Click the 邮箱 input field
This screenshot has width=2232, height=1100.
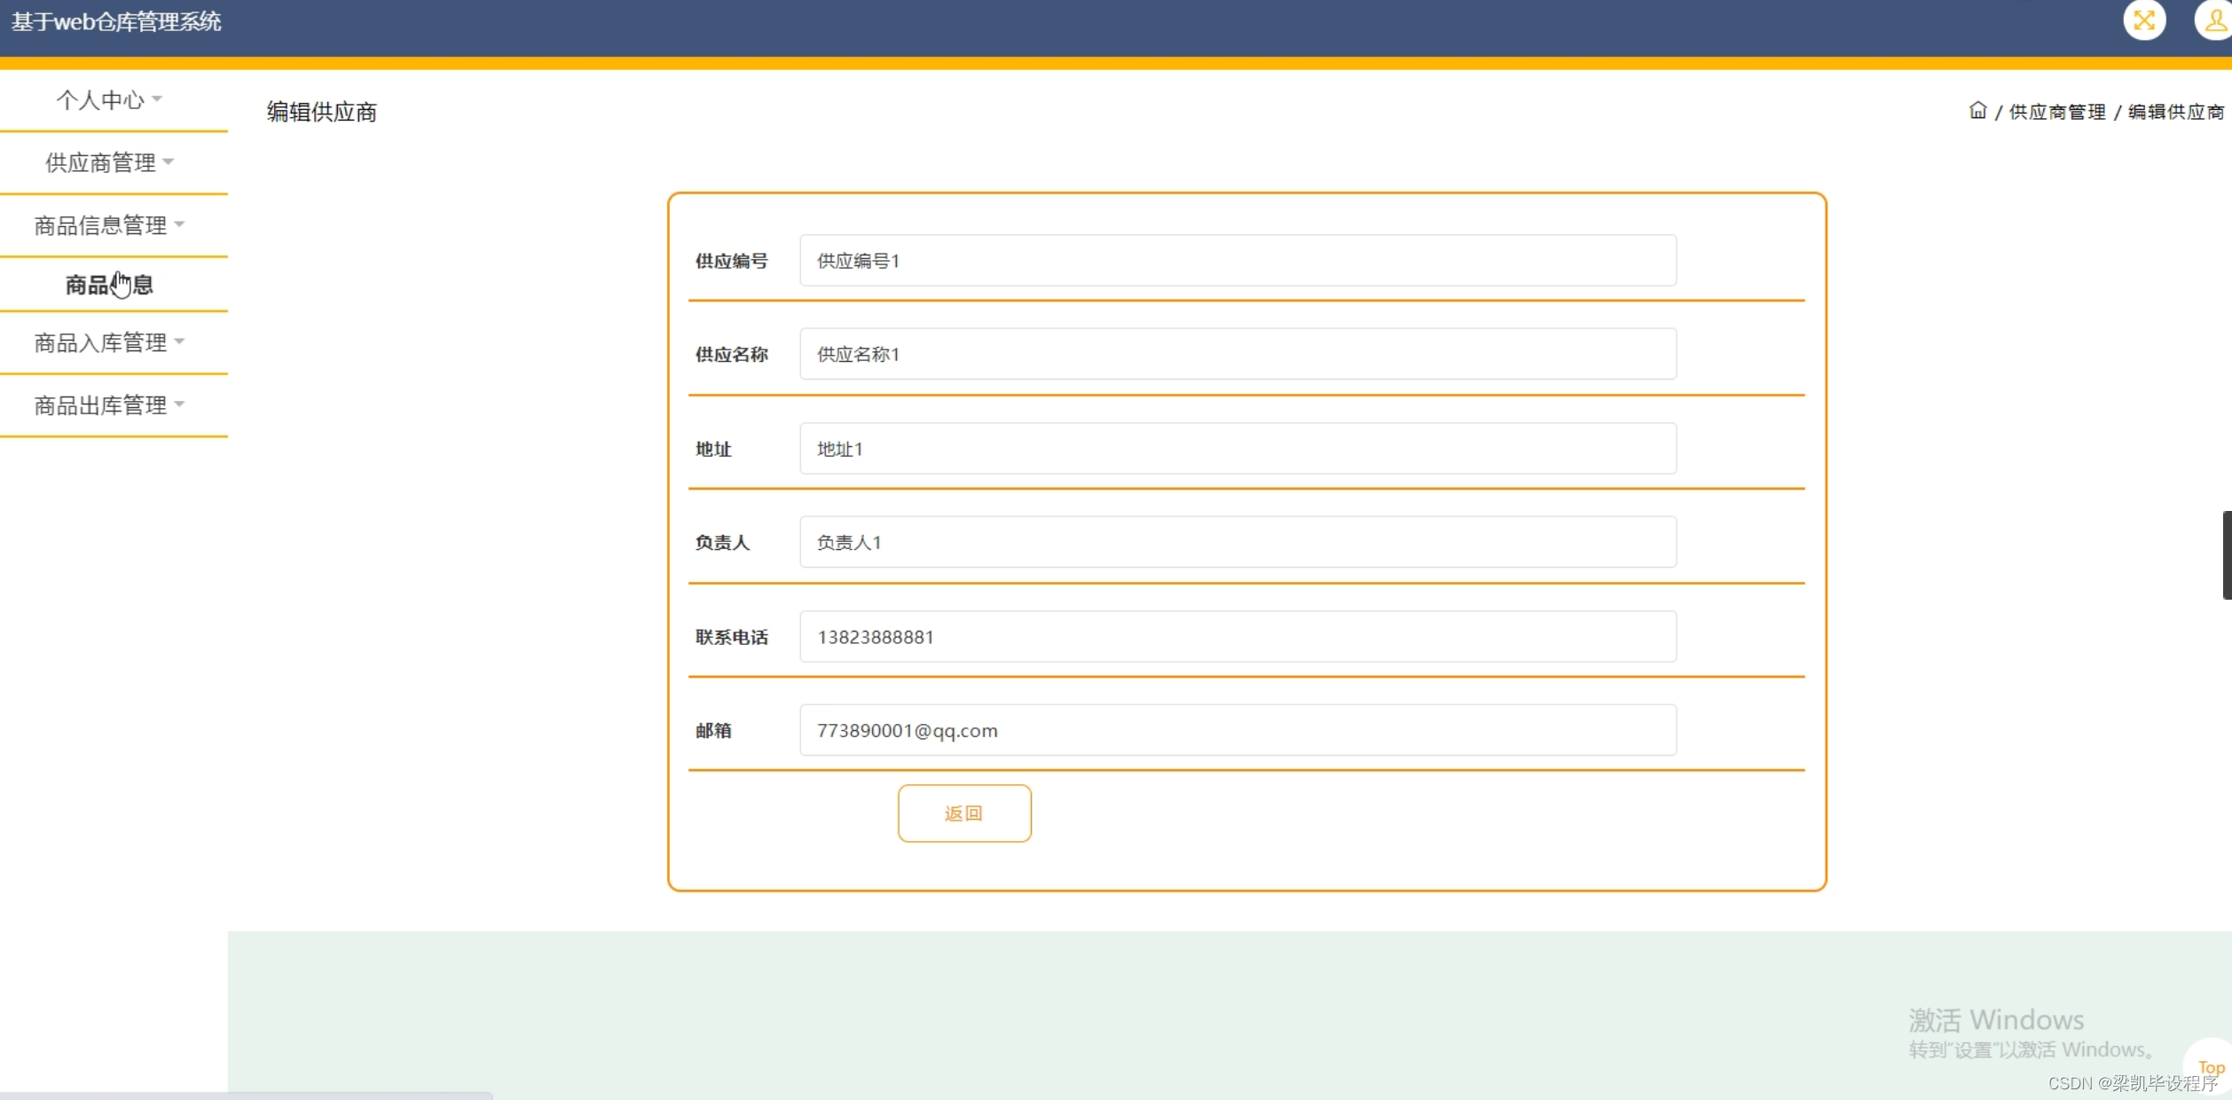pyautogui.click(x=1237, y=730)
